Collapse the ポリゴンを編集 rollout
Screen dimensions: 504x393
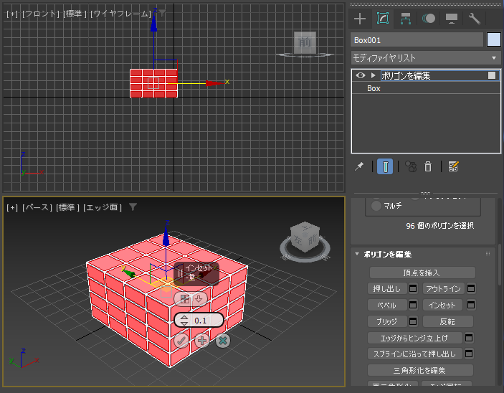357,254
